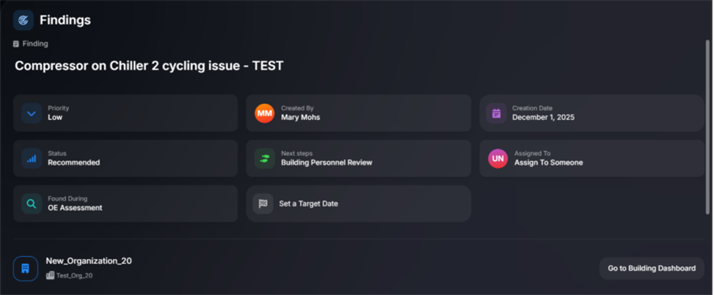Click the Found During magnifier icon
This screenshot has width=715, height=295.
[x=32, y=203]
